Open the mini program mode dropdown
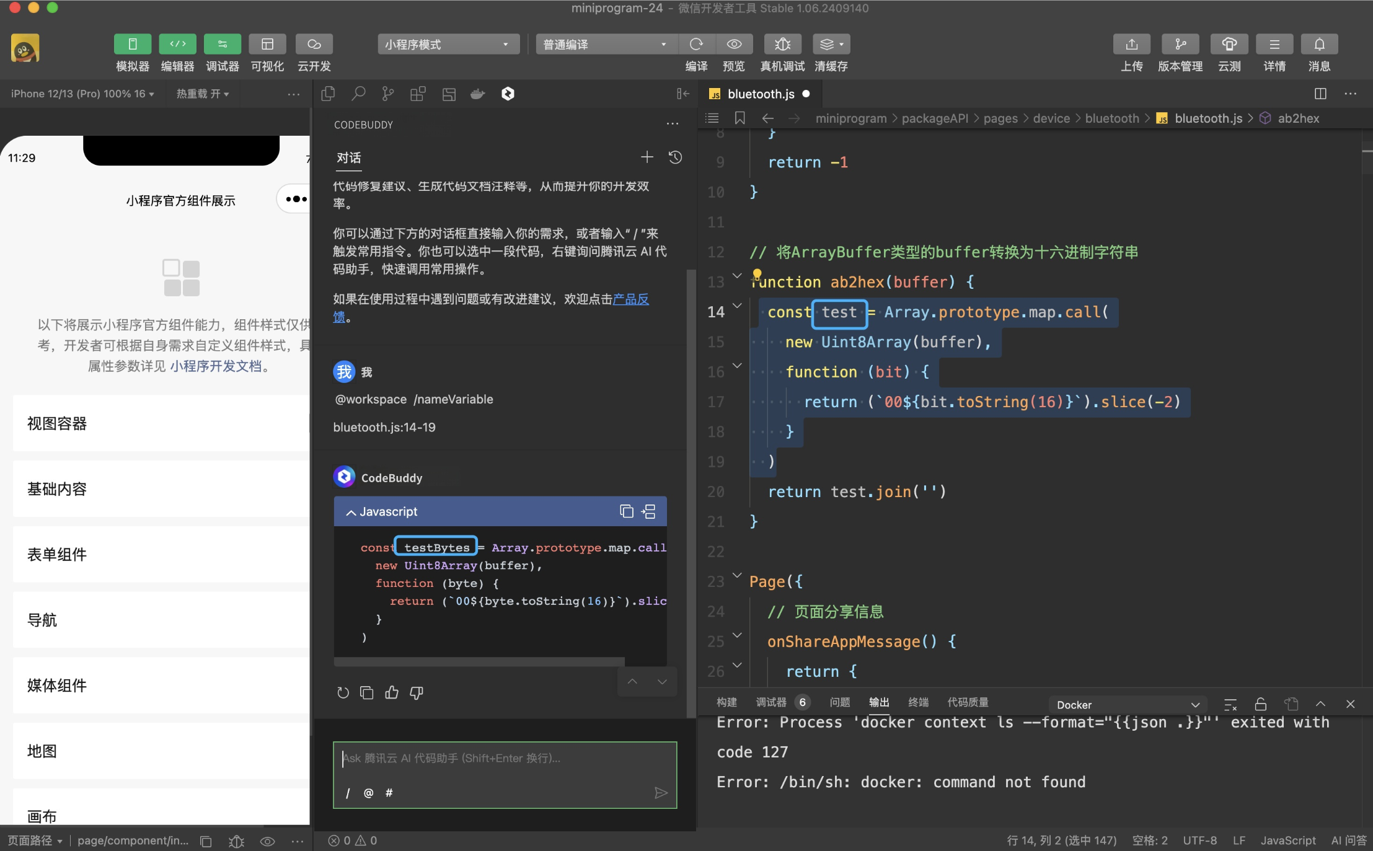Image resolution: width=1373 pixels, height=851 pixels. pos(448,45)
